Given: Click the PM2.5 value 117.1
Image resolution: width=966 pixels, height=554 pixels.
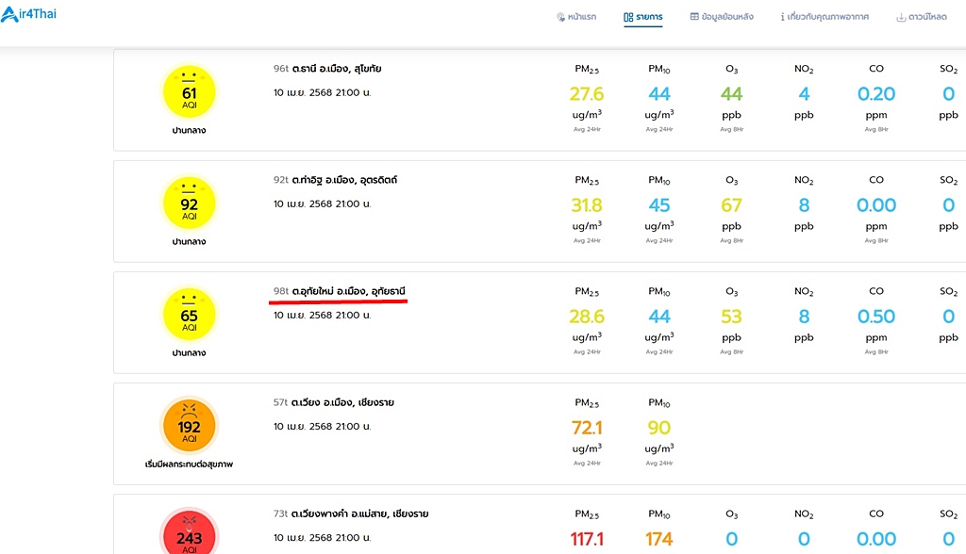Looking at the screenshot, I should pyautogui.click(x=587, y=539).
